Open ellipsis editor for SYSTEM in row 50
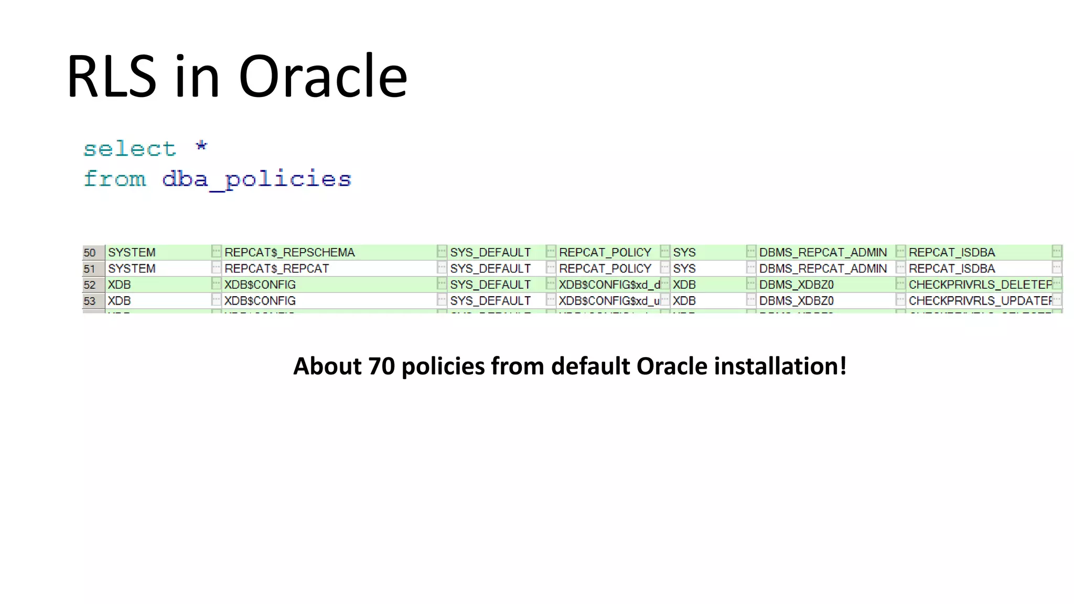The width and height of the screenshot is (1074, 604). coord(217,252)
